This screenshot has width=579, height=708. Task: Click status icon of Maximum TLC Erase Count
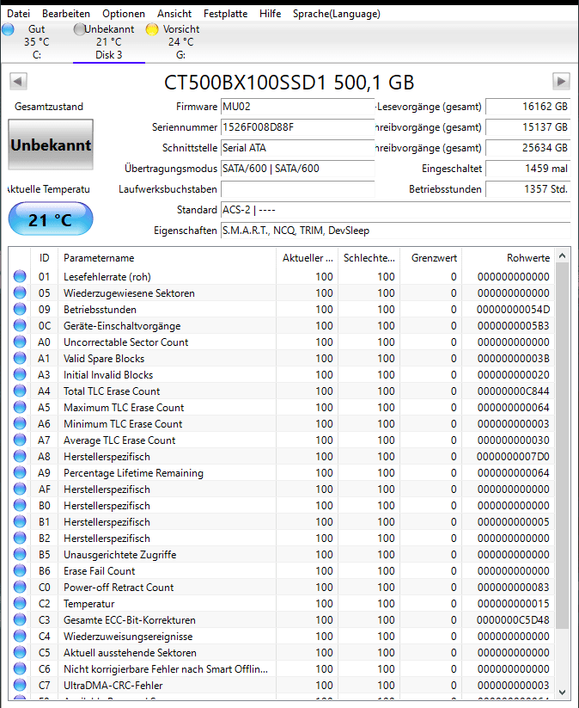pyautogui.click(x=20, y=407)
